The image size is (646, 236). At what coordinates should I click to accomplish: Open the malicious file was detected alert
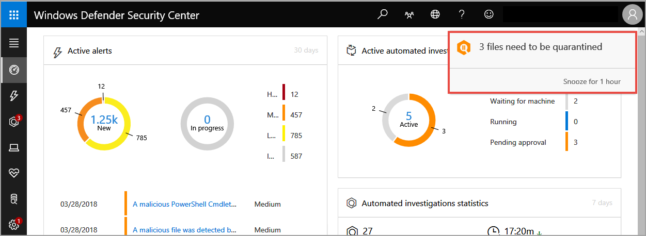185,230
